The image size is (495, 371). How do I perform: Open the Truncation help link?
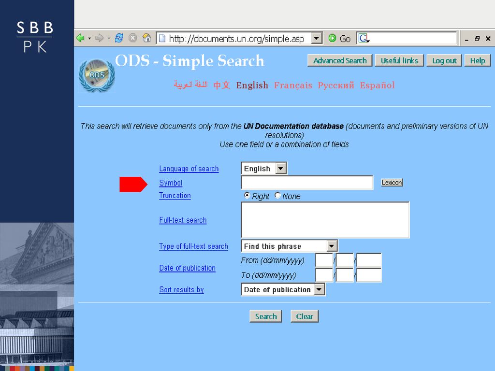(175, 195)
